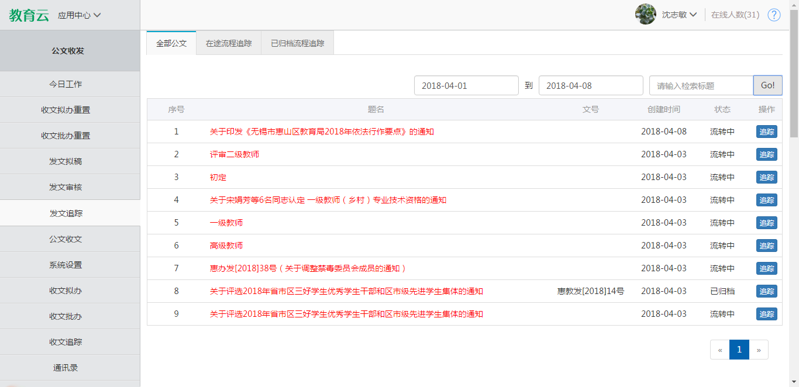Open 系统设置 in sidebar

pyautogui.click(x=66, y=265)
